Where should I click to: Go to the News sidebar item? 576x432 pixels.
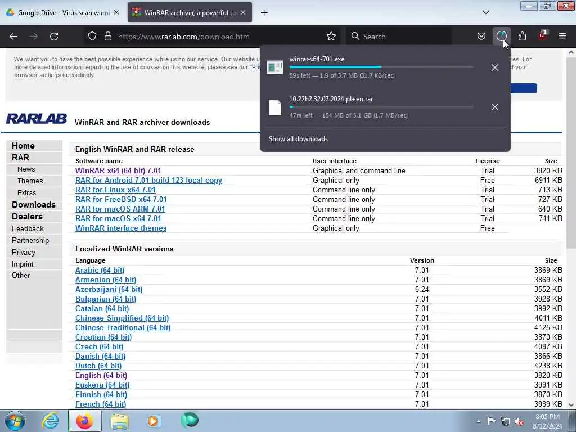pyautogui.click(x=26, y=169)
